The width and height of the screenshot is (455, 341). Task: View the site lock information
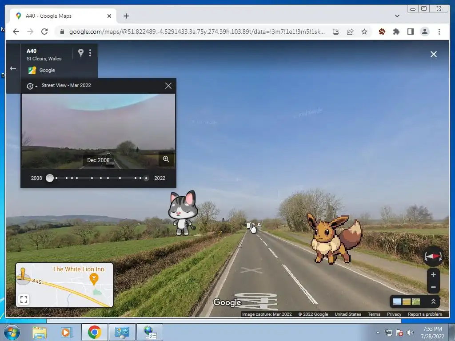click(x=62, y=32)
